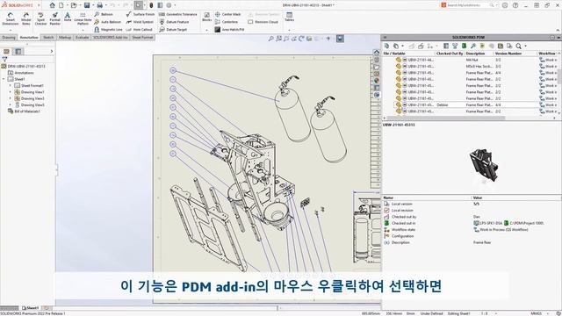The width and height of the screenshot is (562, 316).
Task: Expand the feature manager panel with the chevron
Action: coord(51,51)
